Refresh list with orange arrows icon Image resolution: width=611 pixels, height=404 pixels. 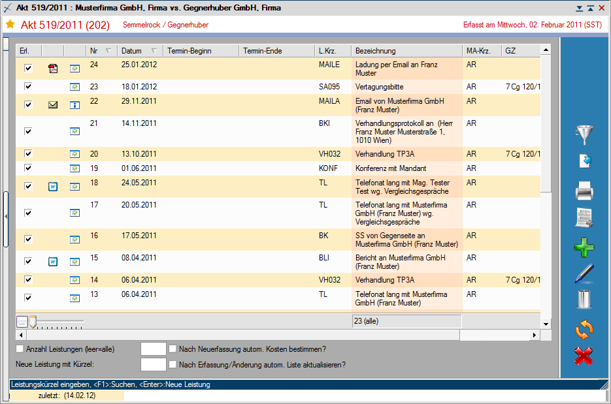tap(584, 330)
